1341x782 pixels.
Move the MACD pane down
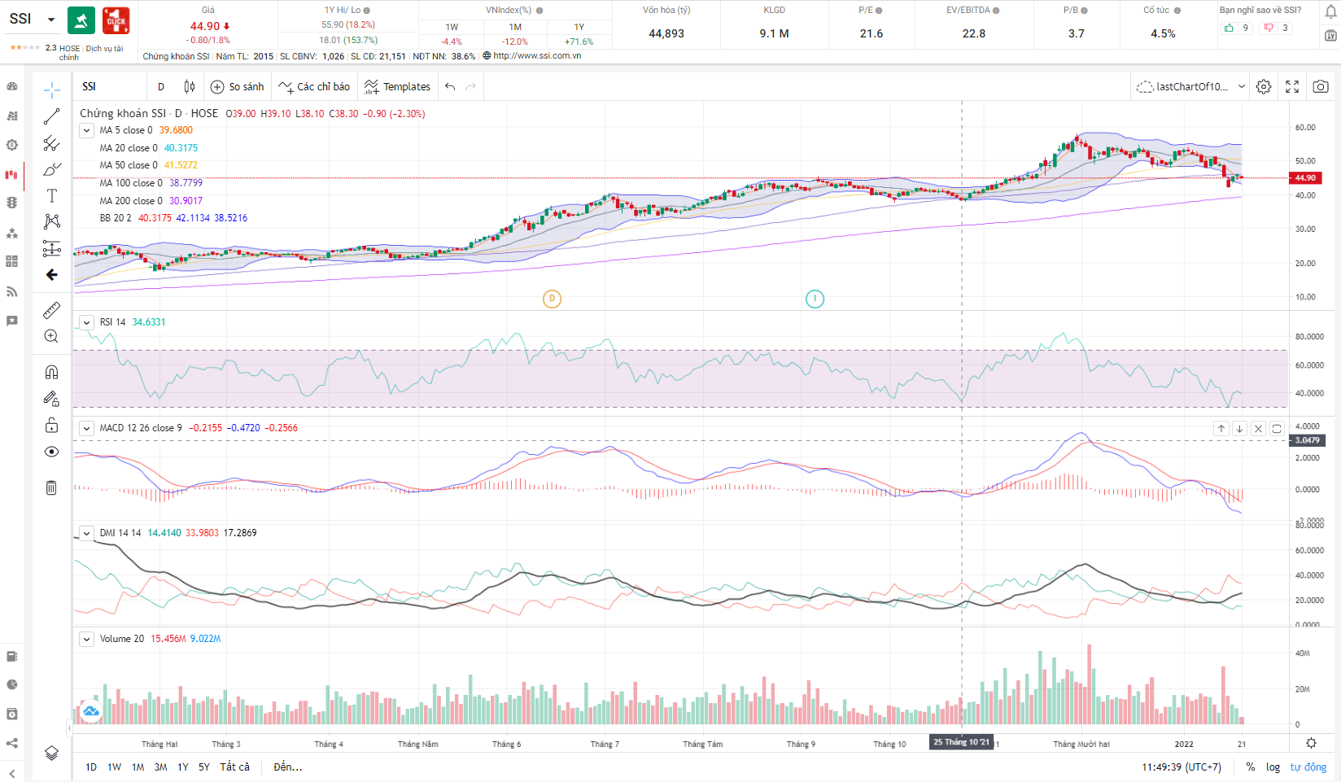(x=1239, y=428)
